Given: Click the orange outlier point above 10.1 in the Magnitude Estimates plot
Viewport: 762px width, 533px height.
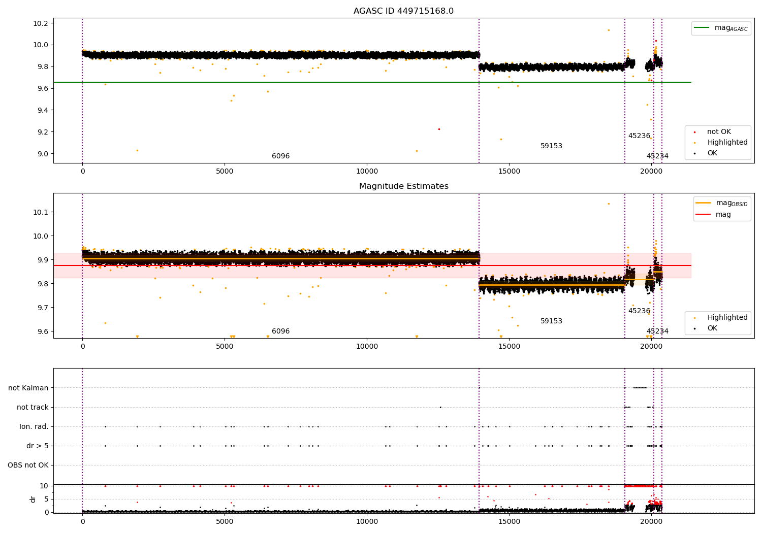Looking at the screenshot, I should tap(609, 204).
